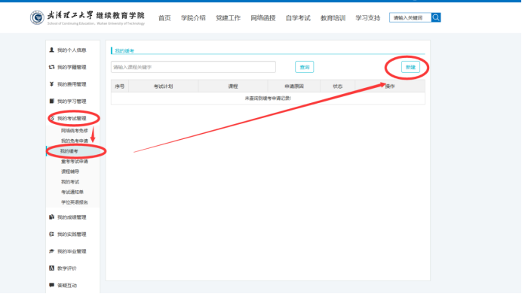Click the graduation cap icon 我的毕业管理
The height and width of the screenshot is (294, 522).
[x=51, y=251]
